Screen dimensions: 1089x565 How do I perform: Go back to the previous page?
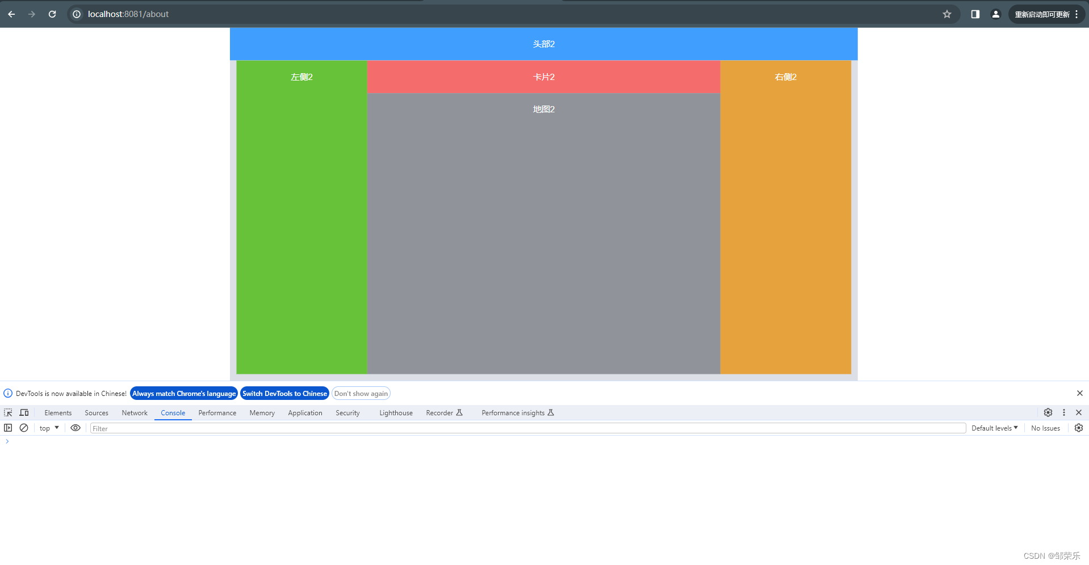tap(11, 14)
